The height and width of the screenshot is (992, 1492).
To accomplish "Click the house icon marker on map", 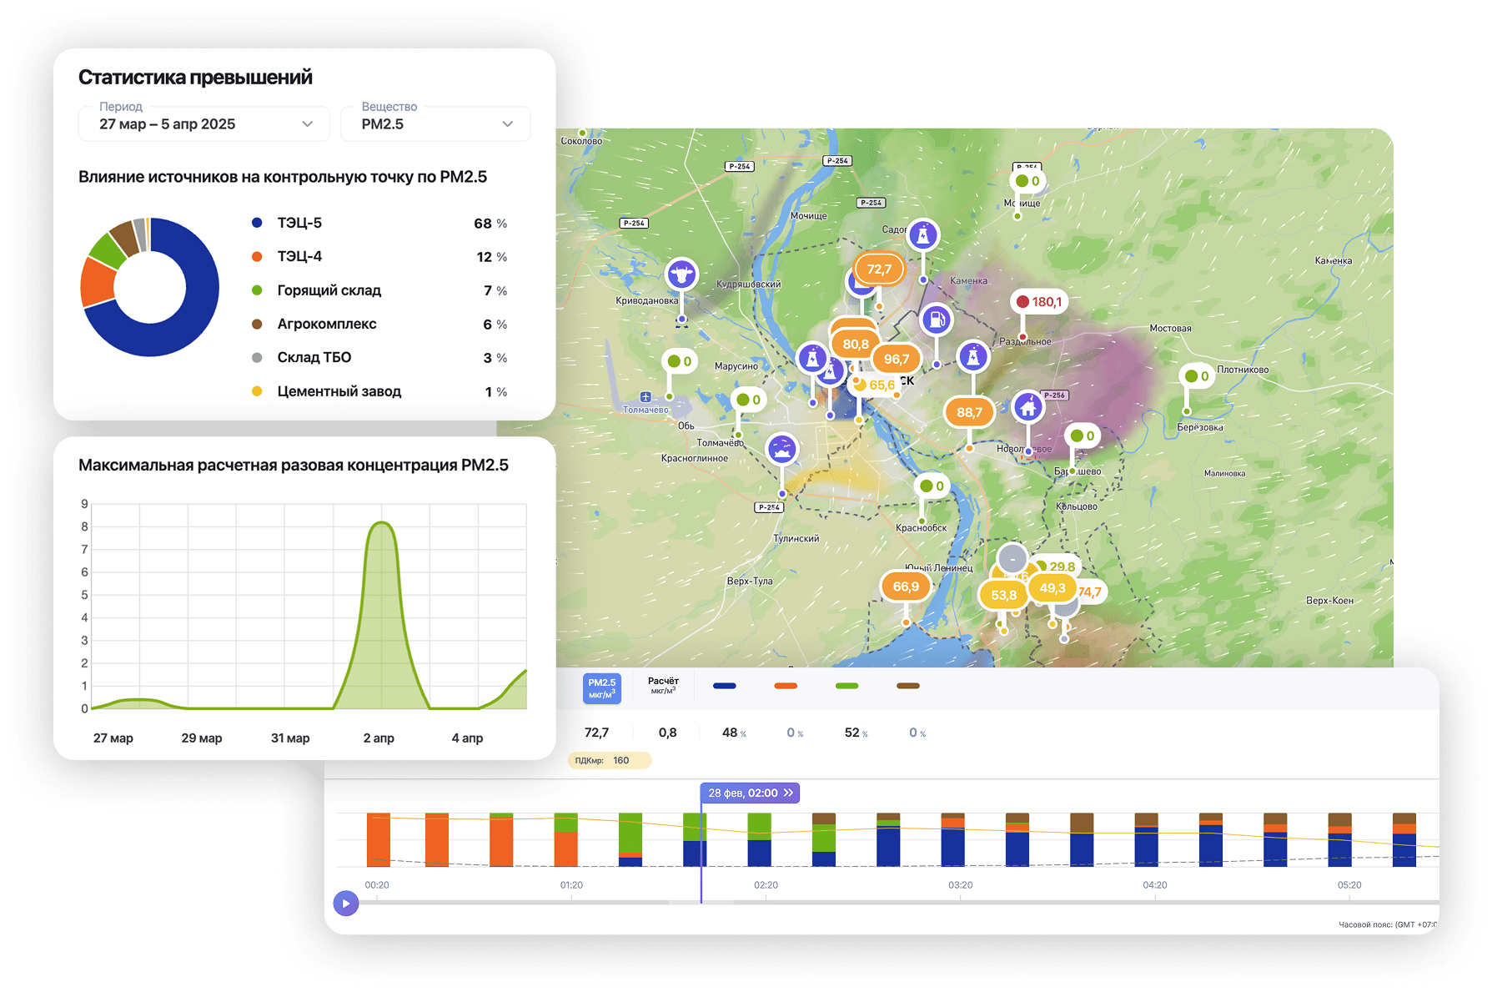I will click(1027, 407).
